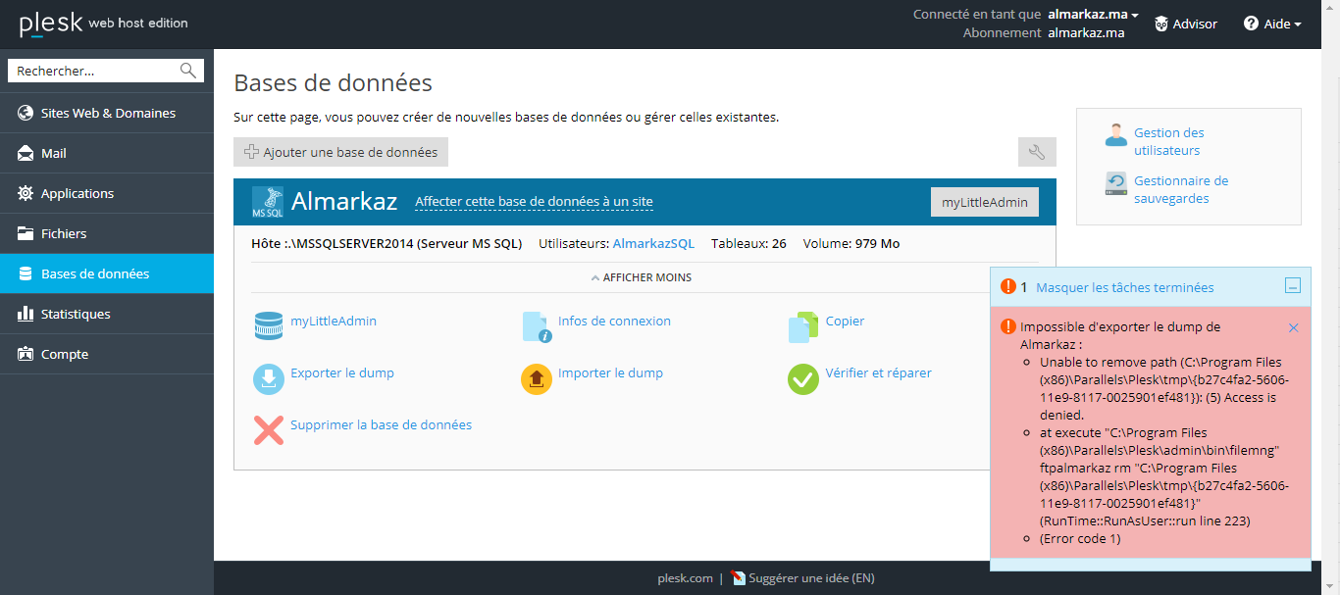Image resolution: width=1340 pixels, height=595 pixels.
Task: Click the search magnifier icon
Action: coord(188,71)
